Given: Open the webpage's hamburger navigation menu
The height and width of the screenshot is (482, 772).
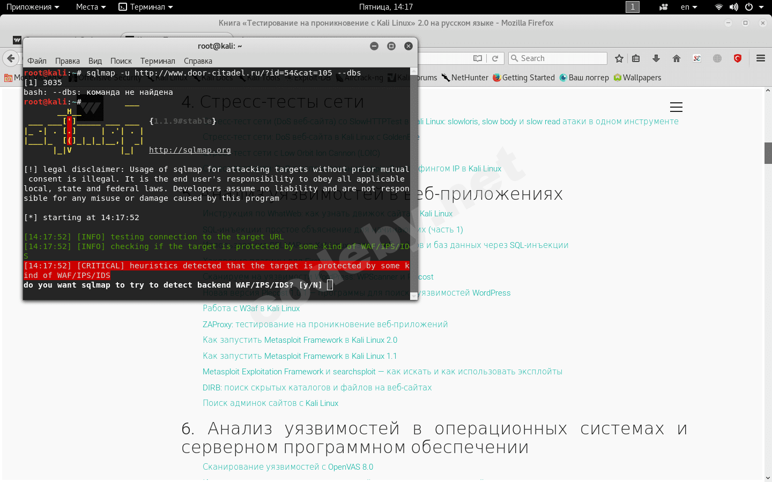Looking at the screenshot, I should (676, 107).
